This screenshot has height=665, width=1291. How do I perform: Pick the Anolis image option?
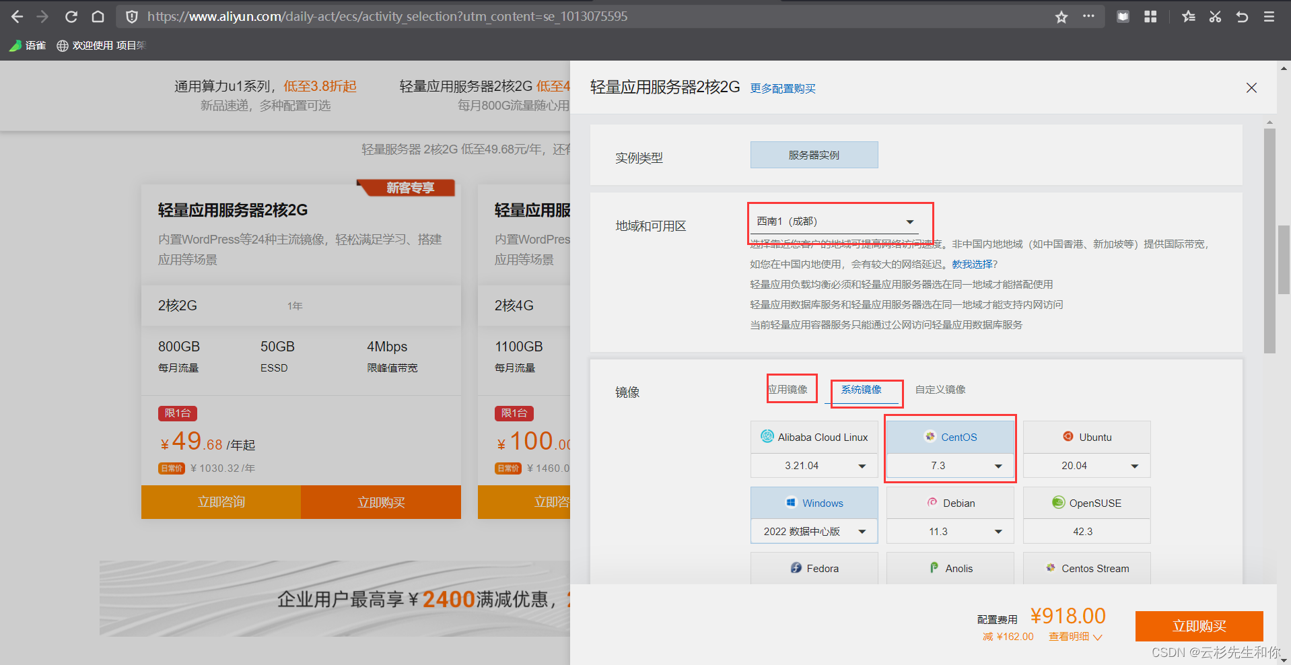[x=950, y=568]
